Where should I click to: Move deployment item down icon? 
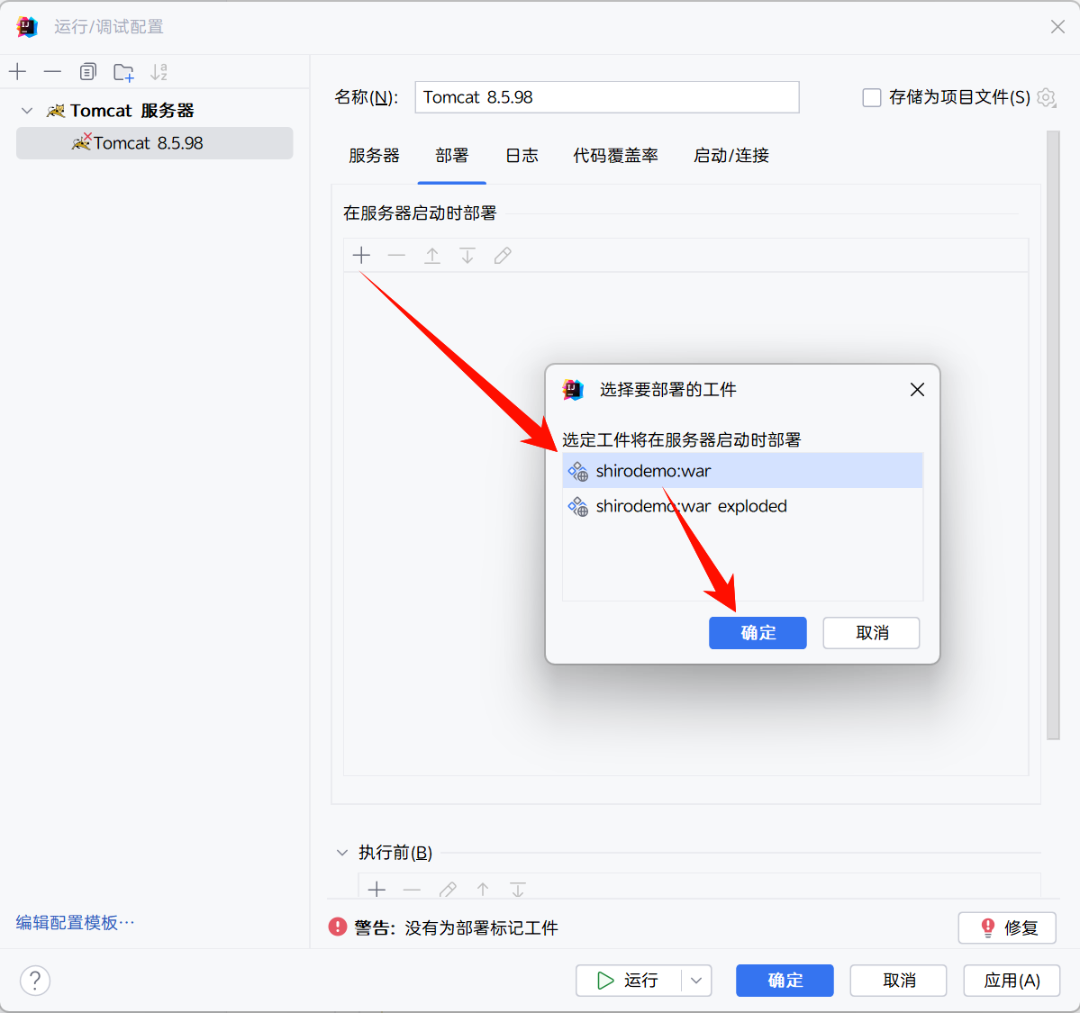point(467,256)
